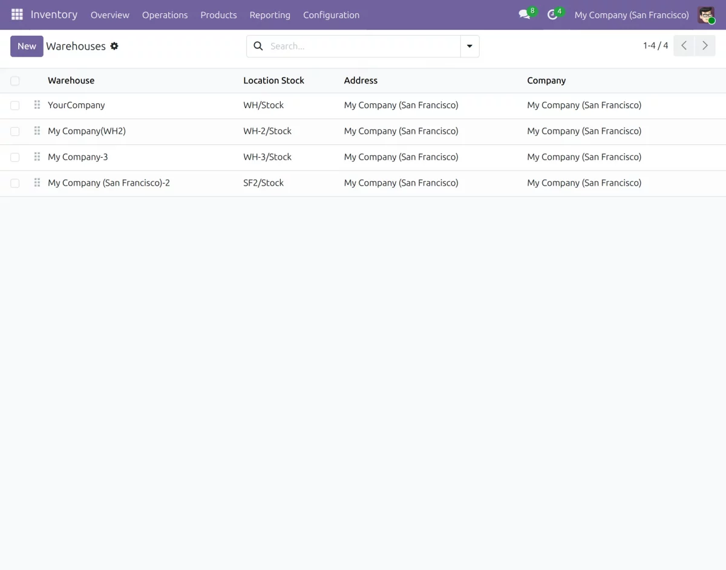Open the activities clock icon
726x570 pixels.
point(552,15)
